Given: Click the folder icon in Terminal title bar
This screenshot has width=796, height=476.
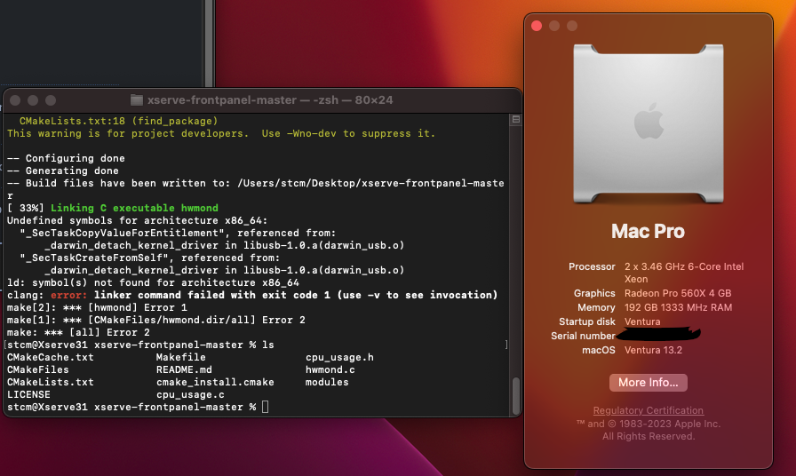Looking at the screenshot, I should point(137,100).
